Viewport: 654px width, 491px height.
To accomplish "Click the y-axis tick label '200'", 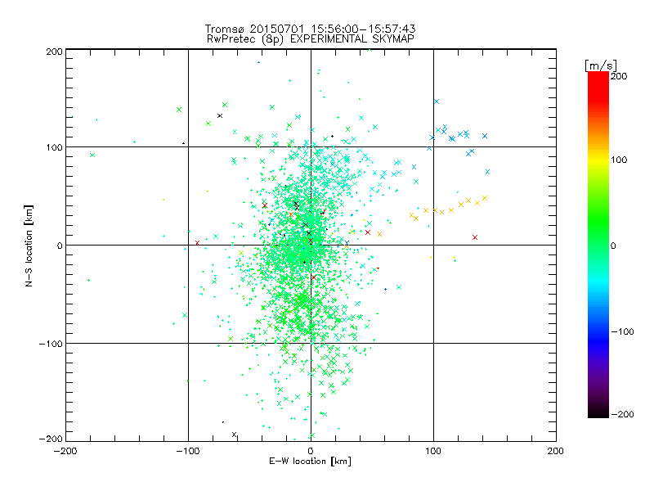I will 54,52.
